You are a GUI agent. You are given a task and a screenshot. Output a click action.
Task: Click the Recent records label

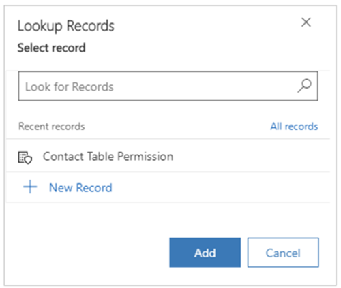tap(52, 126)
